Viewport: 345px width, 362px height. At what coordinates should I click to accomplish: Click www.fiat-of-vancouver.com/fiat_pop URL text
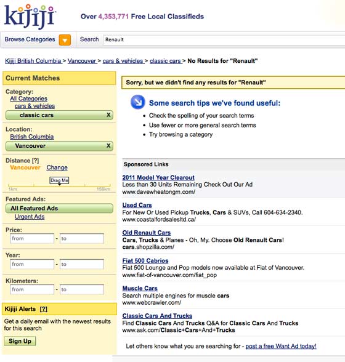pos(169,275)
